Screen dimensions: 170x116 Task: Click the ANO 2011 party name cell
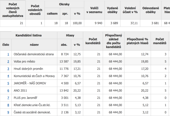coord(34,91)
